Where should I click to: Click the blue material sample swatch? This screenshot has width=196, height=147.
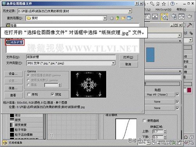[x=150, y=55]
